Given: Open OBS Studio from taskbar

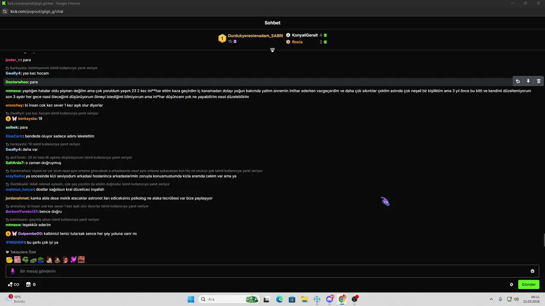Looking at the screenshot, I should pyautogui.click(x=355, y=299).
